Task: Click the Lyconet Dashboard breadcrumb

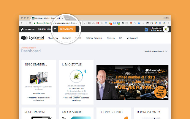Action: coord(28,48)
